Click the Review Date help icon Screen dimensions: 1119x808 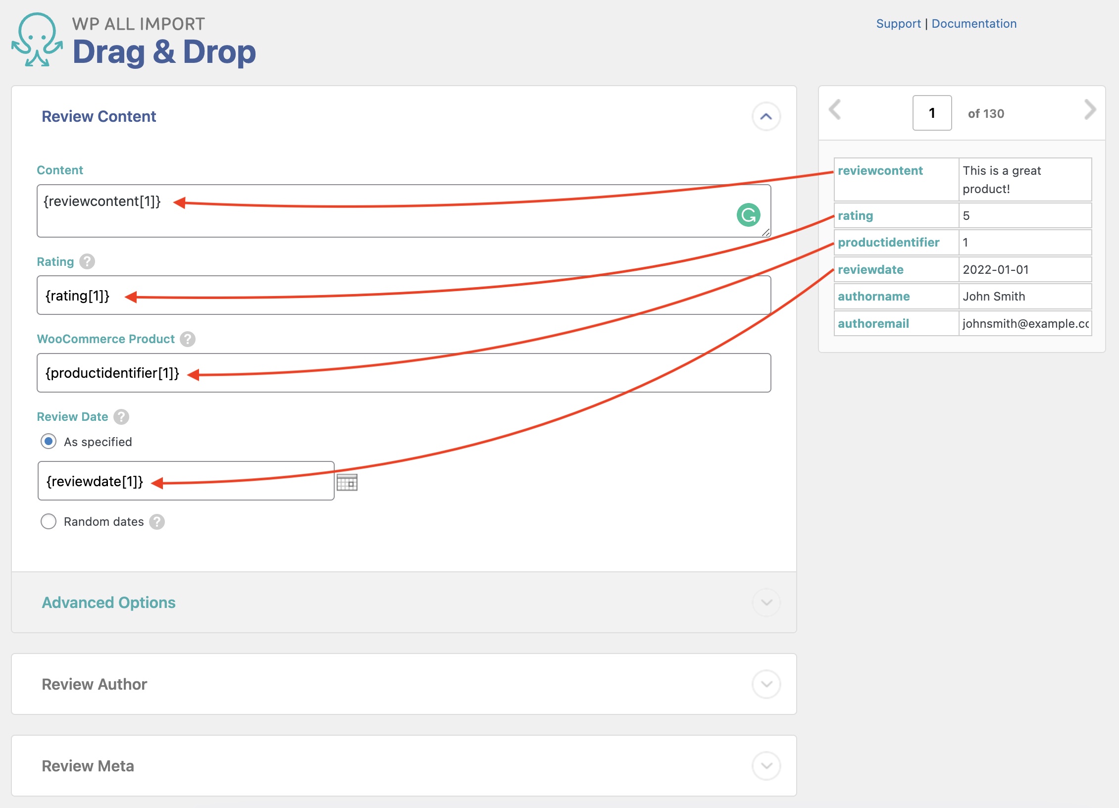121,417
